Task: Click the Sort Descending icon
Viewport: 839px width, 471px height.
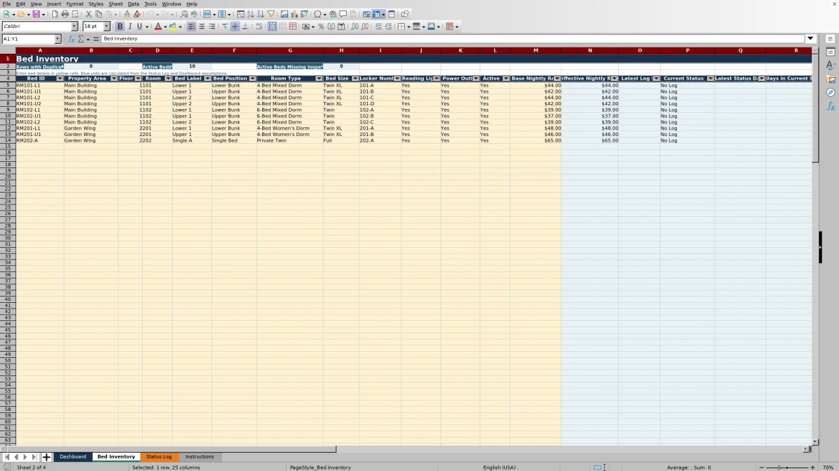Action: pyautogui.click(x=261, y=14)
